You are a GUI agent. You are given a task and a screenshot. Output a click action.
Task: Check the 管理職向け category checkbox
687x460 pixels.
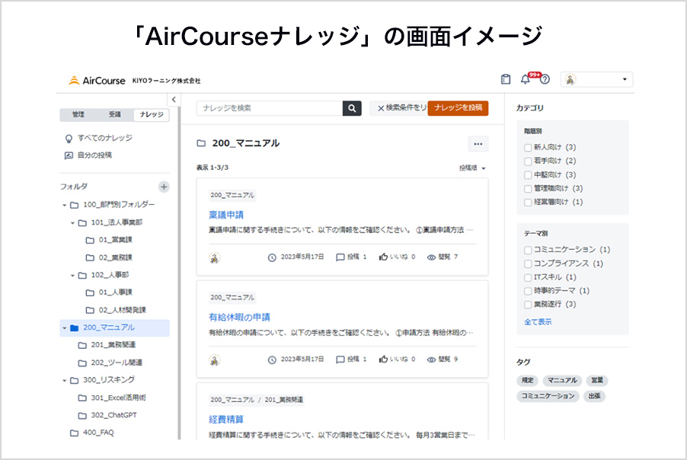pyautogui.click(x=528, y=189)
